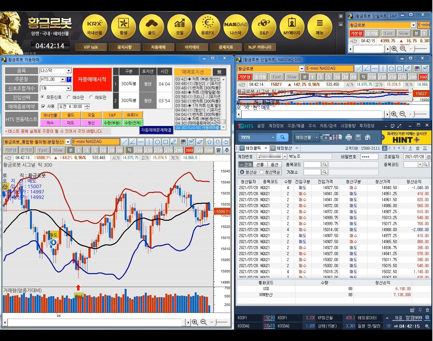
Task: Open the 메뉴 hamburger round icon
Action: pyautogui.click(x=320, y=27)
